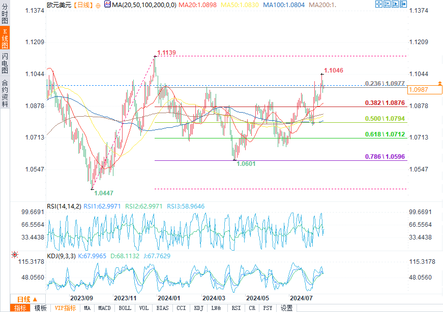The image size is (443, 312).
Task: Select the MACD indicator button
Action: pos(104,308)
